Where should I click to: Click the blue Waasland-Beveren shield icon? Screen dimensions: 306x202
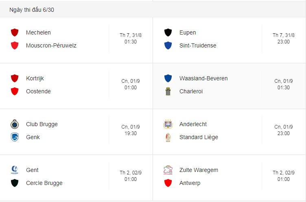(x=168, y=78)
